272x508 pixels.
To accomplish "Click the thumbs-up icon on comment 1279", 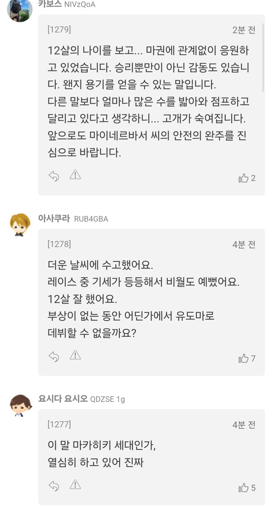I will (x=244, y=179).
